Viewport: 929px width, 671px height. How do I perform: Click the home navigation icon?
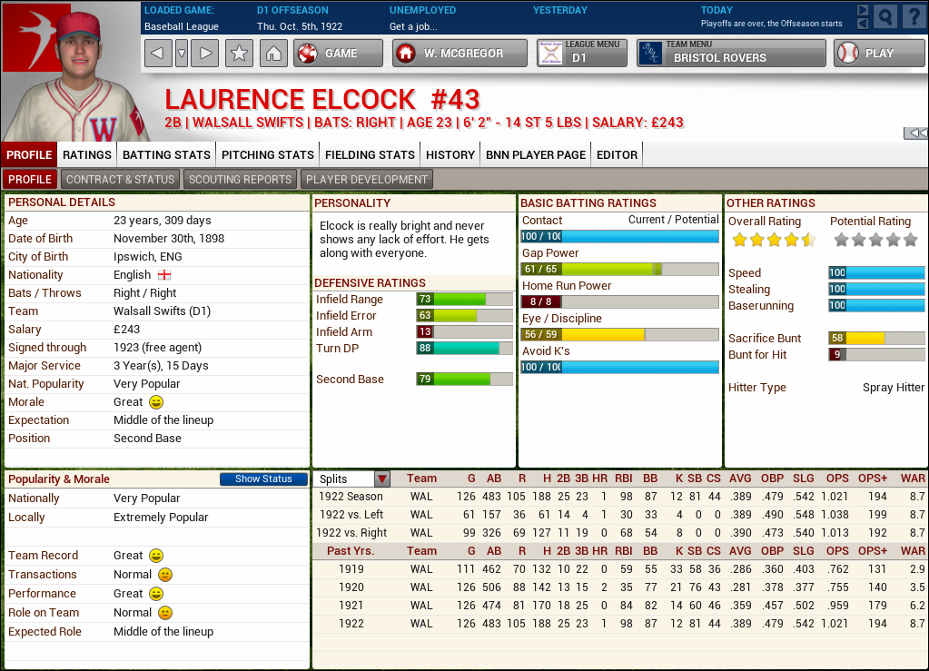click(x=274, y=52)
